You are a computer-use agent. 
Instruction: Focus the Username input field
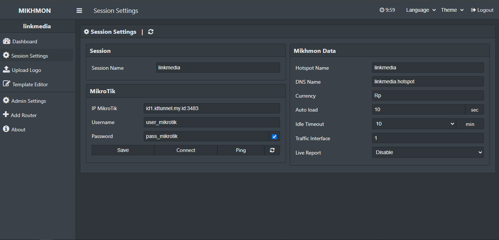[x=212, y=122]
